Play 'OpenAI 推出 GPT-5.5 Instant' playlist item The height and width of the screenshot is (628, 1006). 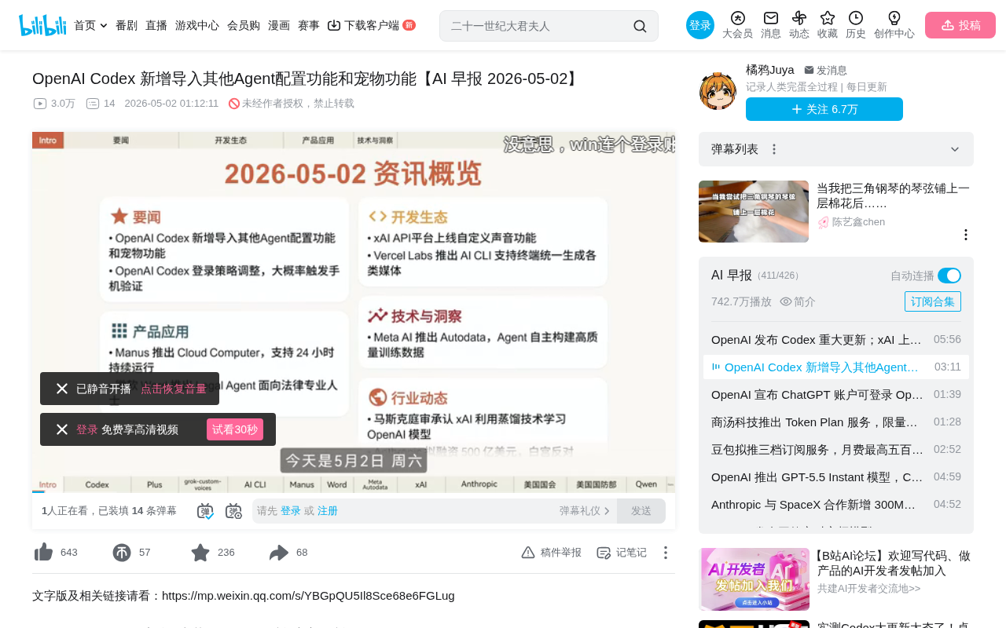point(836,476)
